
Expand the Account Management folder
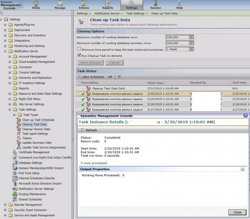coord(10,56)
